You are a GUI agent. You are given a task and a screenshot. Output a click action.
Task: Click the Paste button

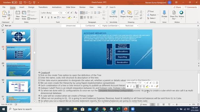tap(4, 14)
